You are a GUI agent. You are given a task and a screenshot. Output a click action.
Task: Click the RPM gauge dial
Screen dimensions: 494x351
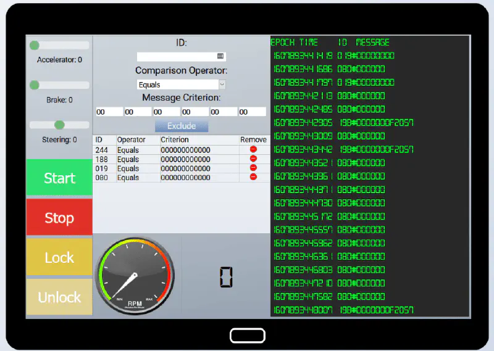coord(135,276)
